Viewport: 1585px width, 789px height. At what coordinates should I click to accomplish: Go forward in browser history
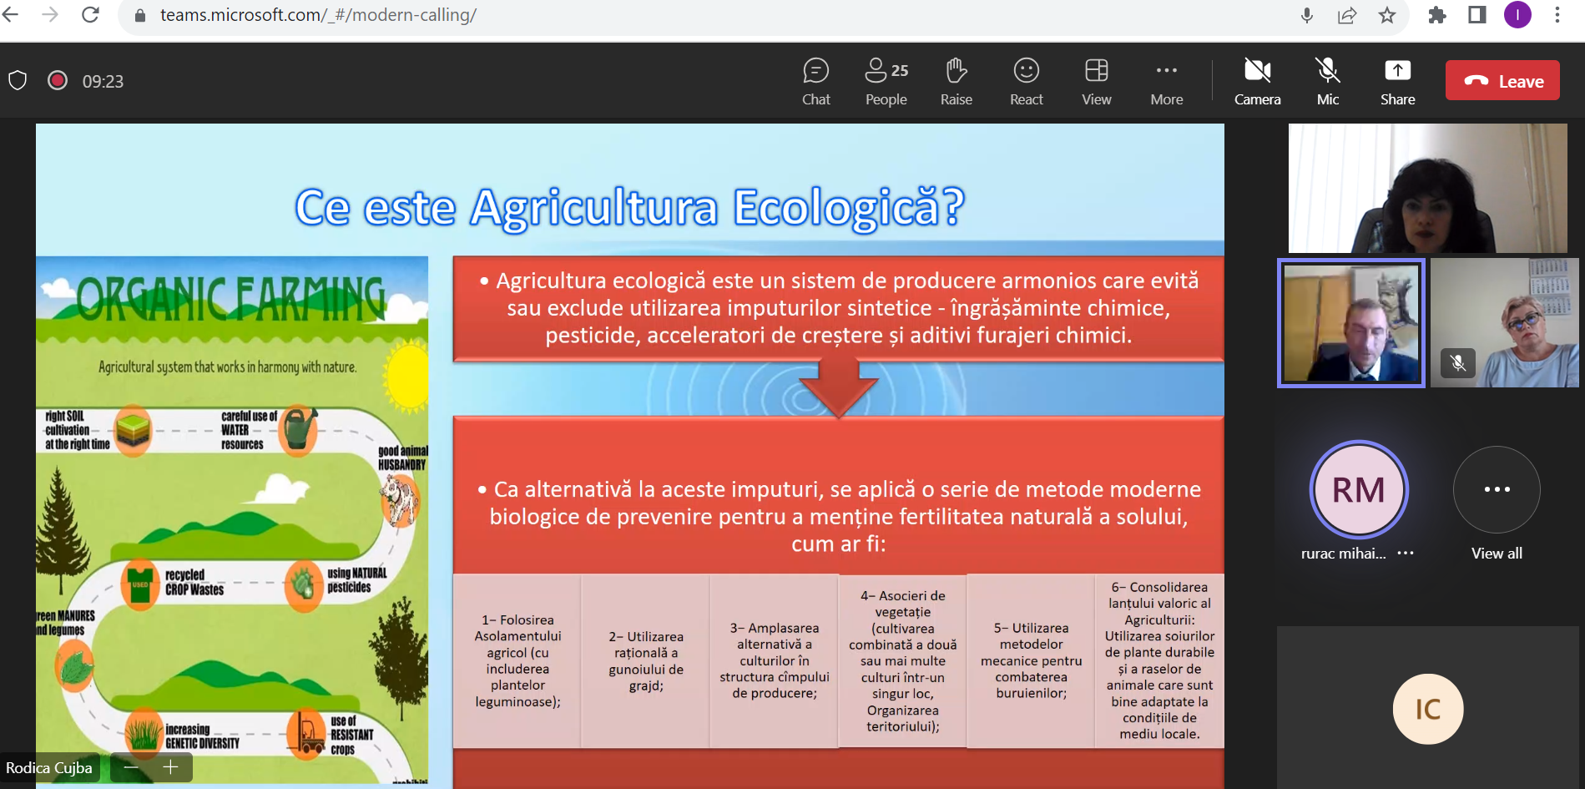(50, 15)
